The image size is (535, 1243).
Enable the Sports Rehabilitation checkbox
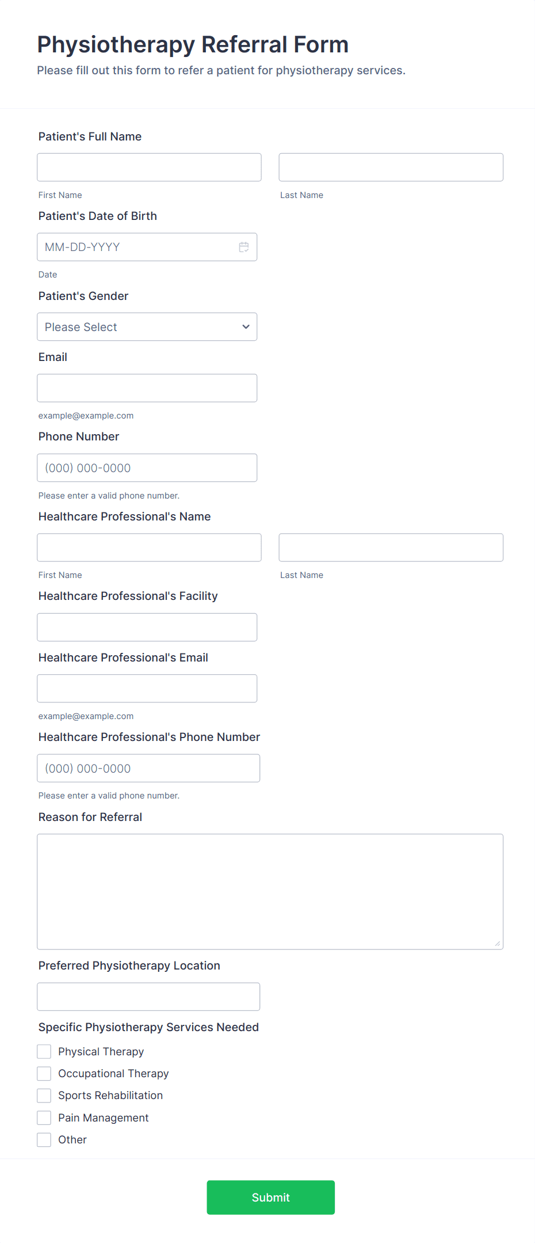(x=44, y=1095)
